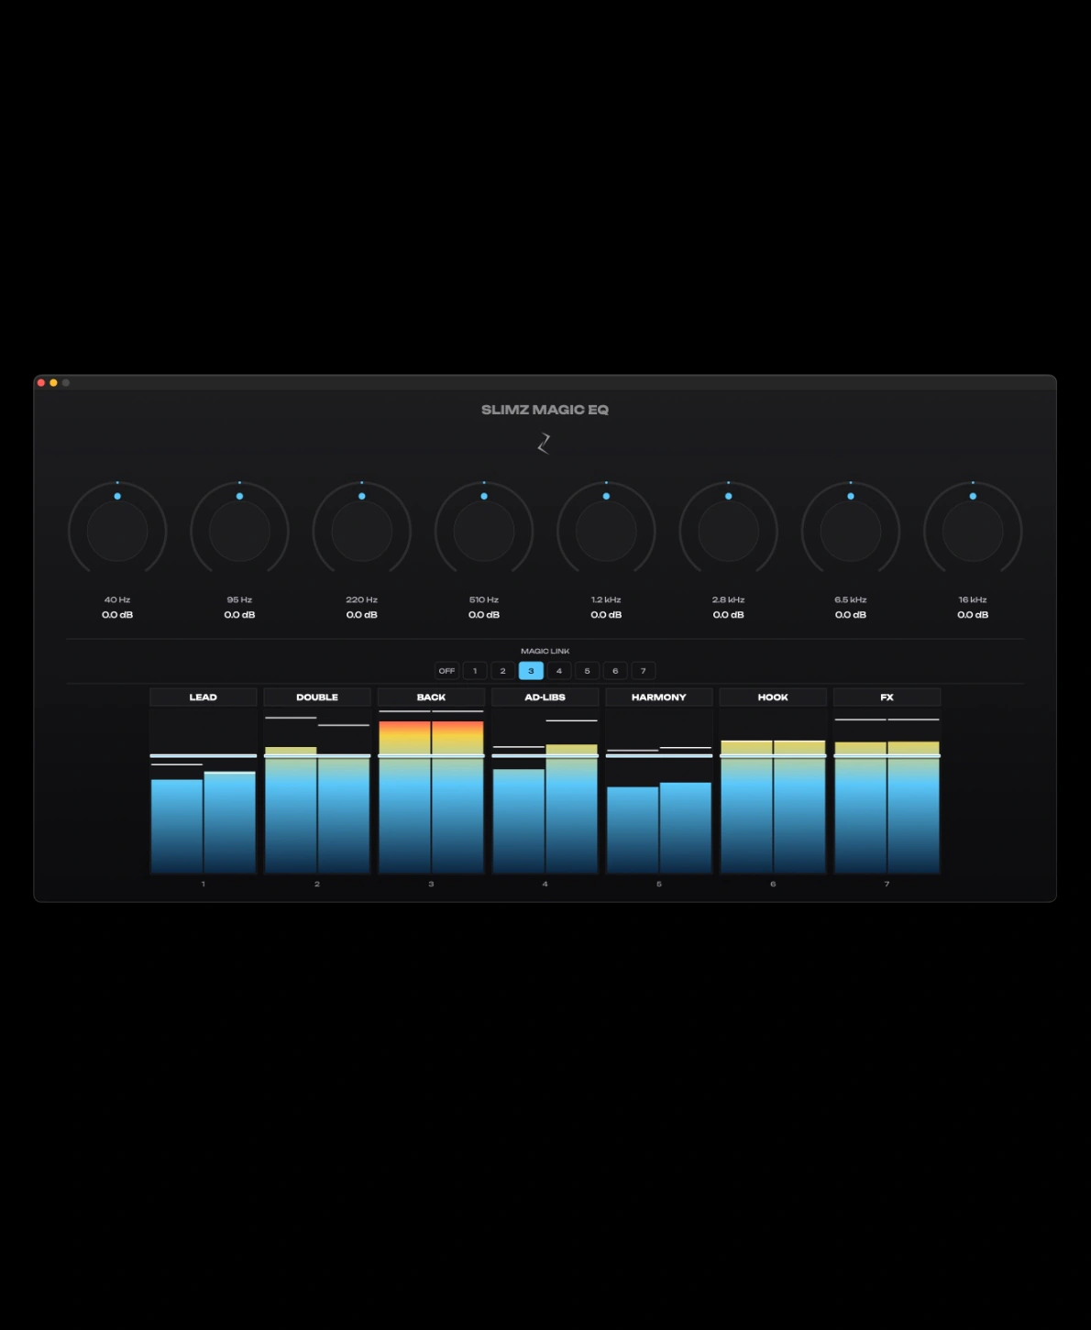This screenshot has width=1091, height=1330.
Task: Minimize the window with yellow button
Action: [53, 382]
